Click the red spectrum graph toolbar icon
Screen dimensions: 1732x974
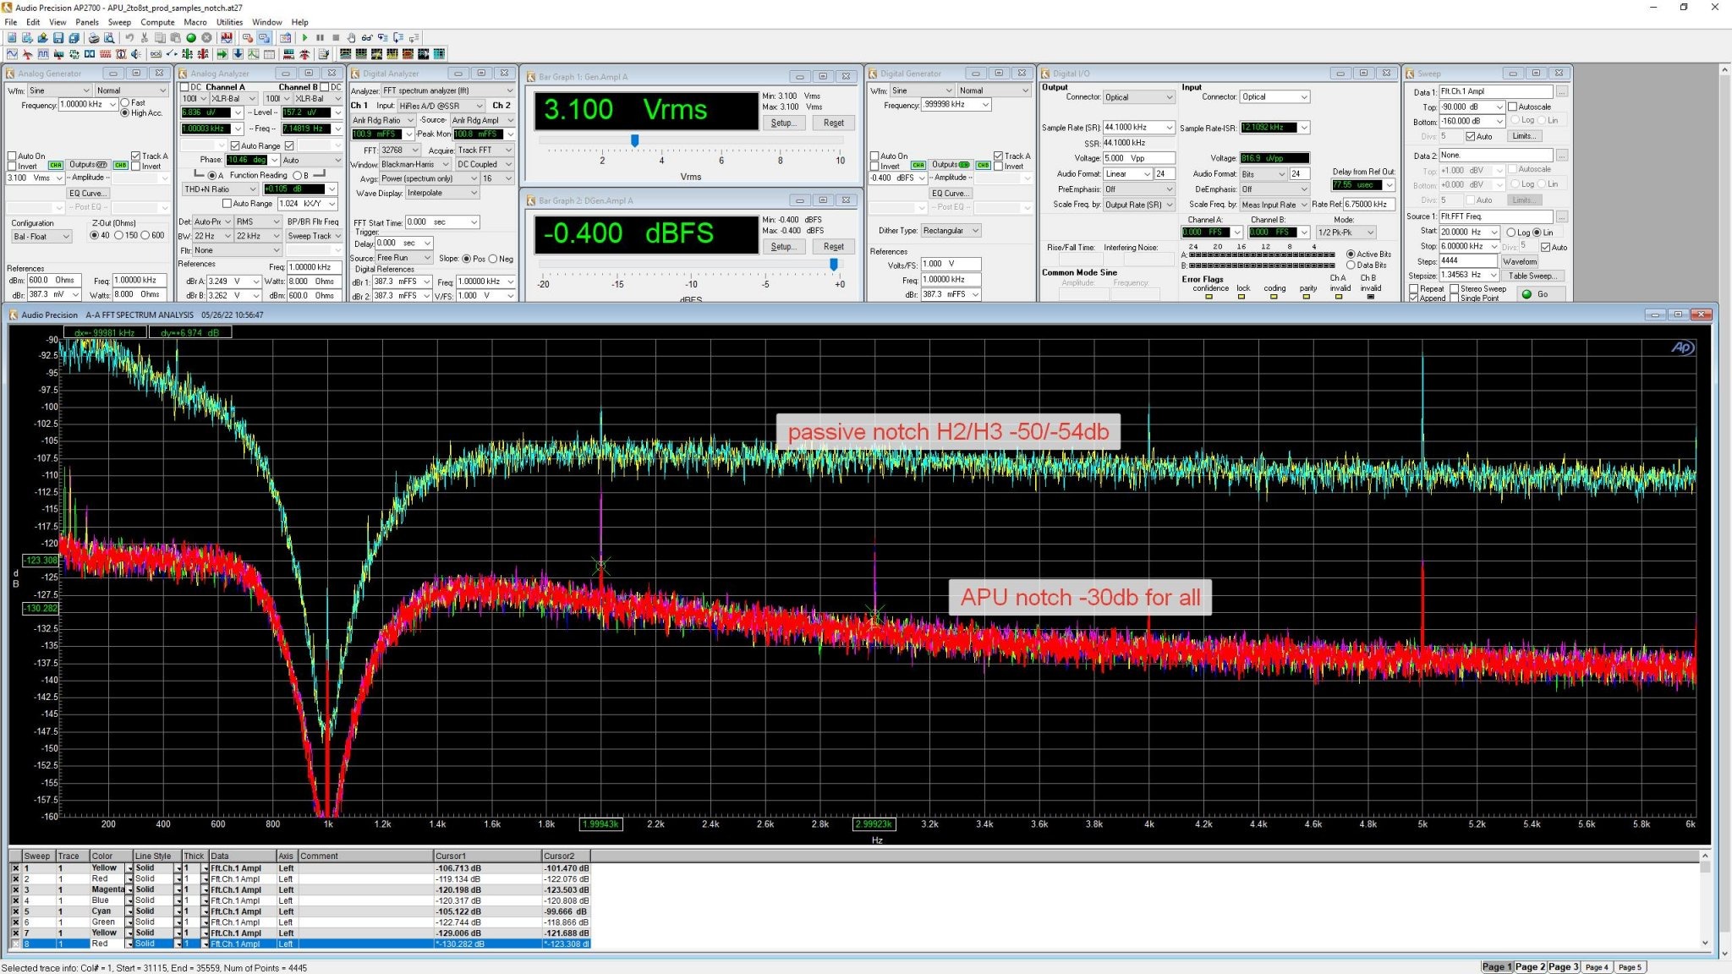tap(227, 38)
